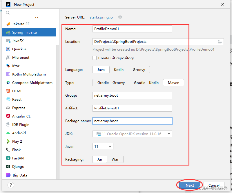This screenshot has height=193, width=232.
Task: Click the FastAPI lightning icon
Action: [8, 158]
